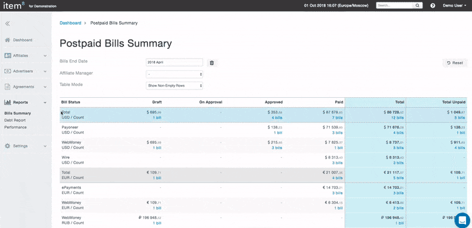
Task: Click the On Approval column header
Action: coord(211,102)
